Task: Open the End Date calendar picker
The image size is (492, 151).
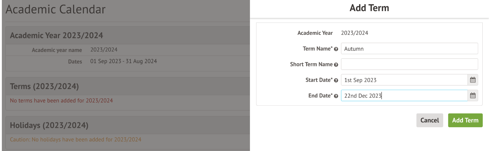Action: click(x=473, y=96)
